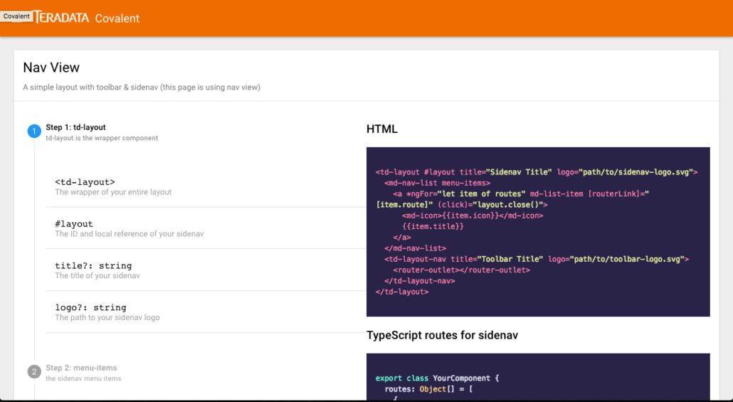Image resolution: width=733 pixels, height=402 pixels.
Task: Select the #layout list item
Action: point(206,228)
